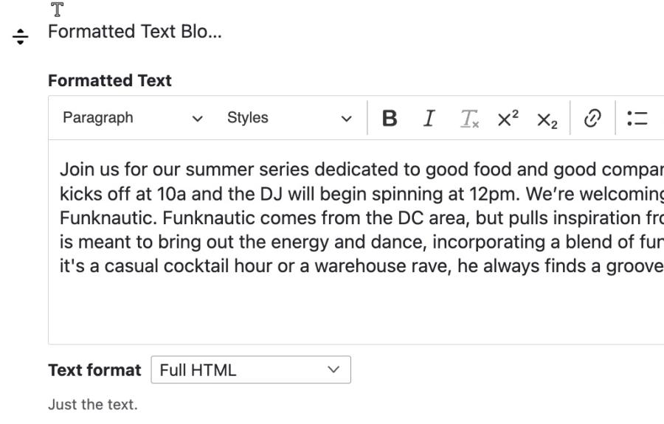Open the Full HTML text format dropdown
664x424 pixels.
[251, 370]
